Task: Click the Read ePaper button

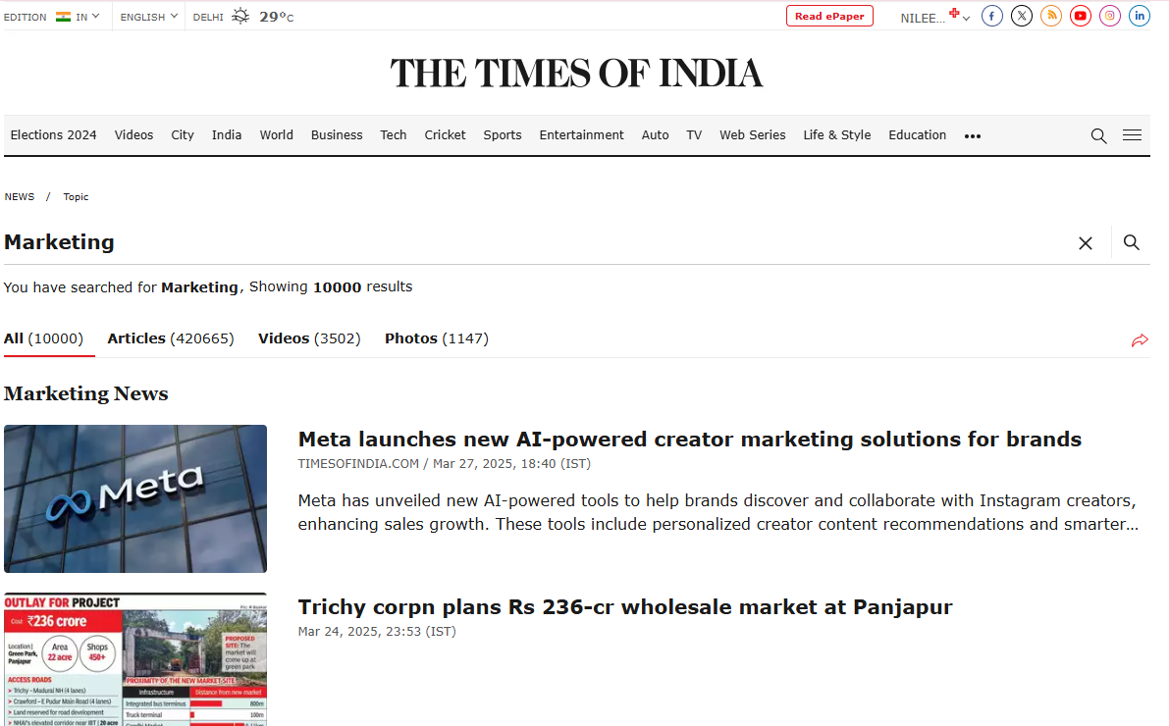Action: click(x=829, y=16)
